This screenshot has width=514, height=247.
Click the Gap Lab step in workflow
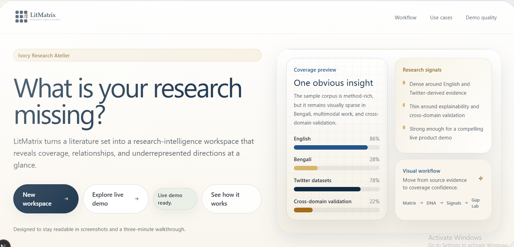[x=475, y=203]
